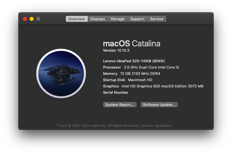Select the Lenovo IdeaPad 320-14IKB (80XK) text
Image resolution: width=232 pixels, height=154 pixels.
pos(134,61)
